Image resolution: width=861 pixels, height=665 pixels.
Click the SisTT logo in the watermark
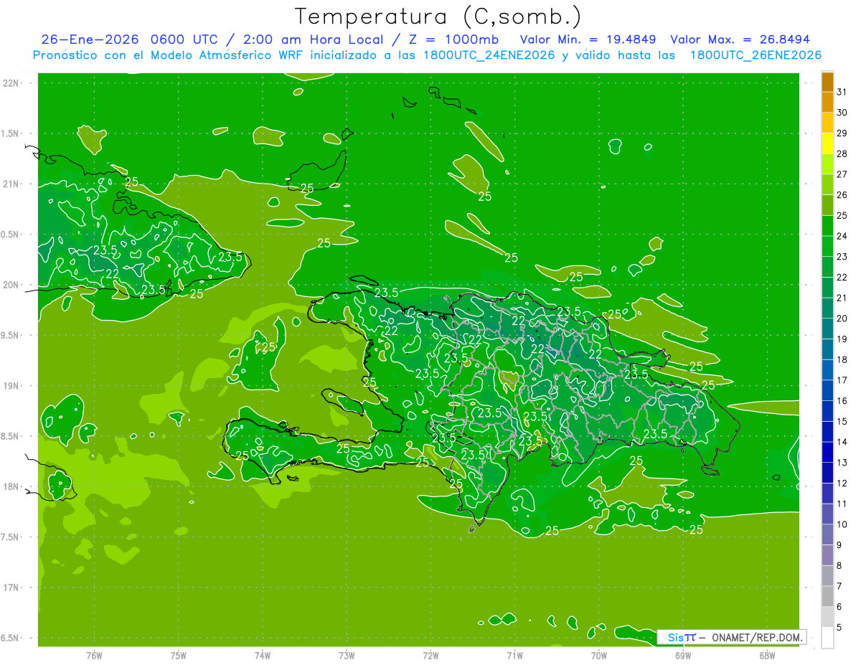tap(681, 637)
